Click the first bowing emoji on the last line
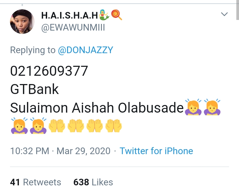This screenshot has height=194, width=239. tap(19, 126)
